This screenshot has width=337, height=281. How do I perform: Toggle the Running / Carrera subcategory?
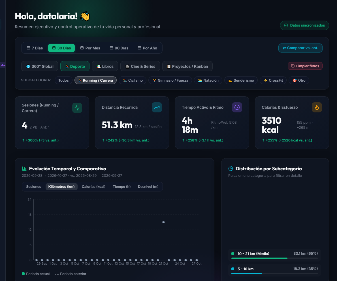pos(96,80)
